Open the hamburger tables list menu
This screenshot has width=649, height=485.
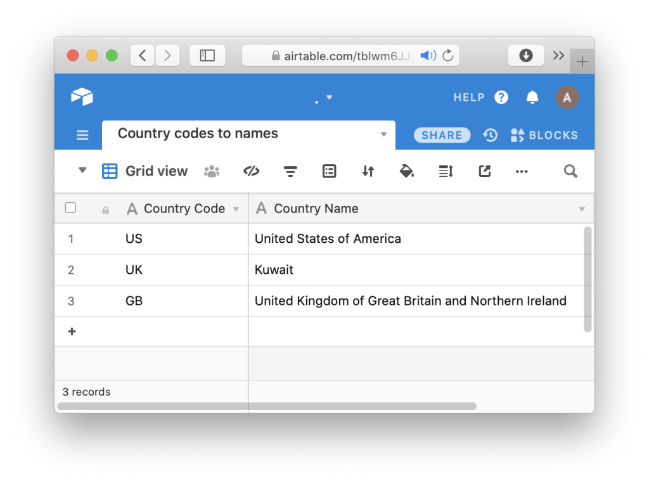click(x=82, y=135)
